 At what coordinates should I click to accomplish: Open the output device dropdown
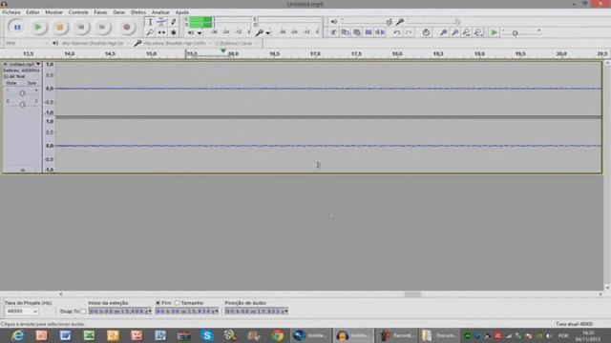[x=95, y=43]
